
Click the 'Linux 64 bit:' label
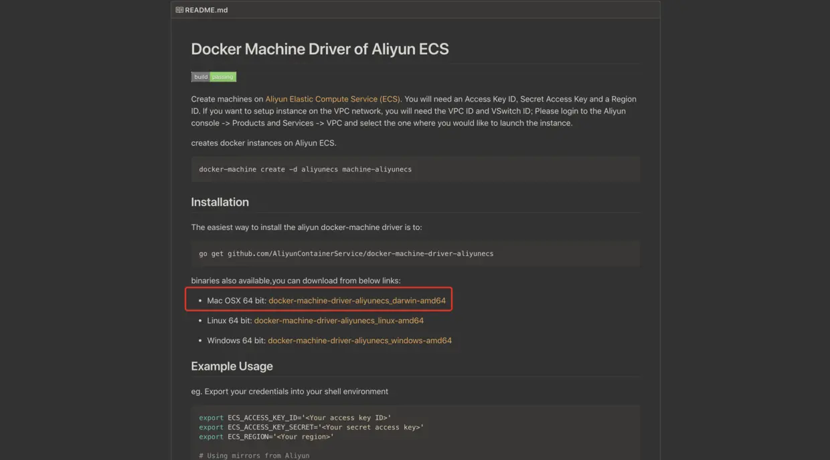[229, 321]
